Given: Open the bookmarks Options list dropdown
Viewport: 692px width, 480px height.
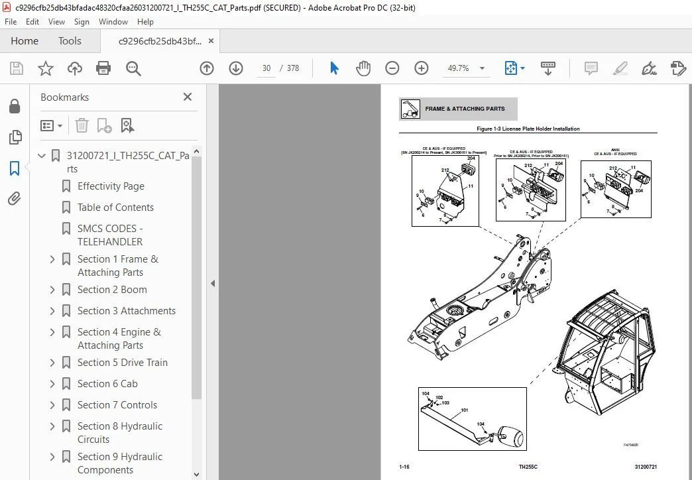Looking at the screenshot, I should [x=51, y=126].
